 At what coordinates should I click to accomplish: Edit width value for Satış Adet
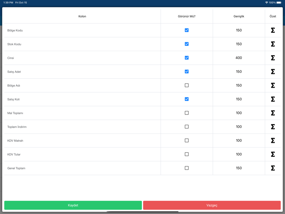point(239,72)
